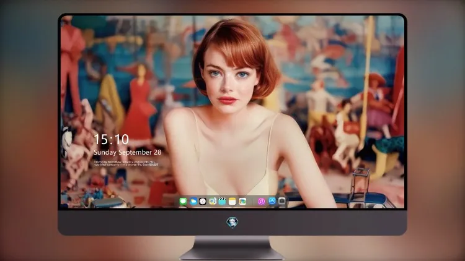Launch the Weather app from the dock

tap(193, 202)
